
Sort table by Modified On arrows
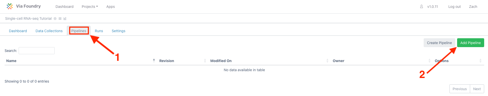coord(327,61)
